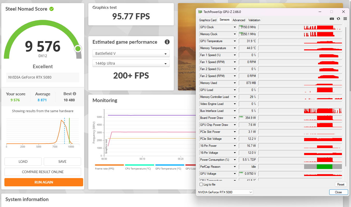Click COMPARE RESULT ONLINE

43,172
